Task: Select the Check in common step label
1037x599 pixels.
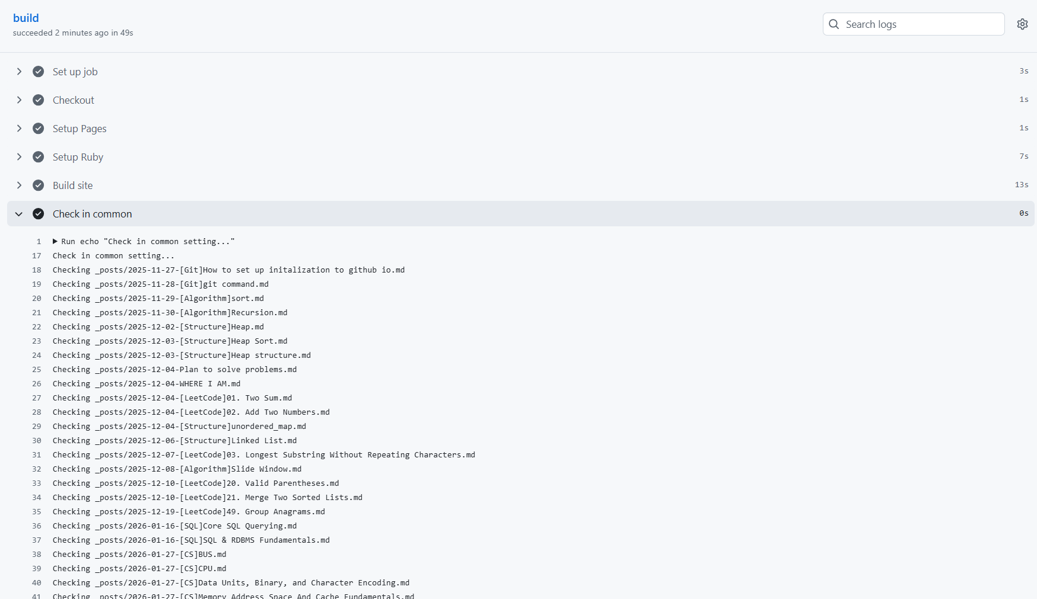Action: tap(93, 214)
